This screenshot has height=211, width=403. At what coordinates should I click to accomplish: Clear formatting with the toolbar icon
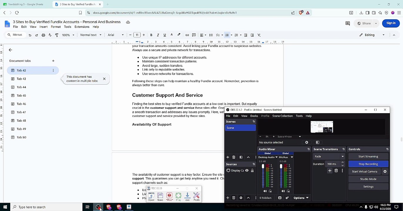tap(259, 35)
